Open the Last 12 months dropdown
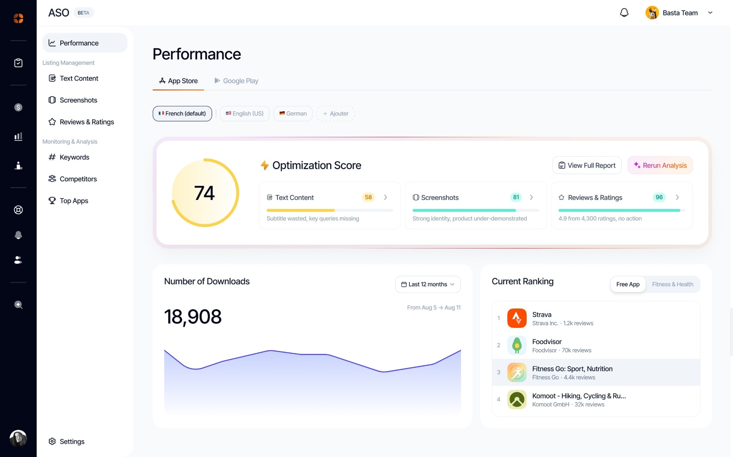 (428, 284)
